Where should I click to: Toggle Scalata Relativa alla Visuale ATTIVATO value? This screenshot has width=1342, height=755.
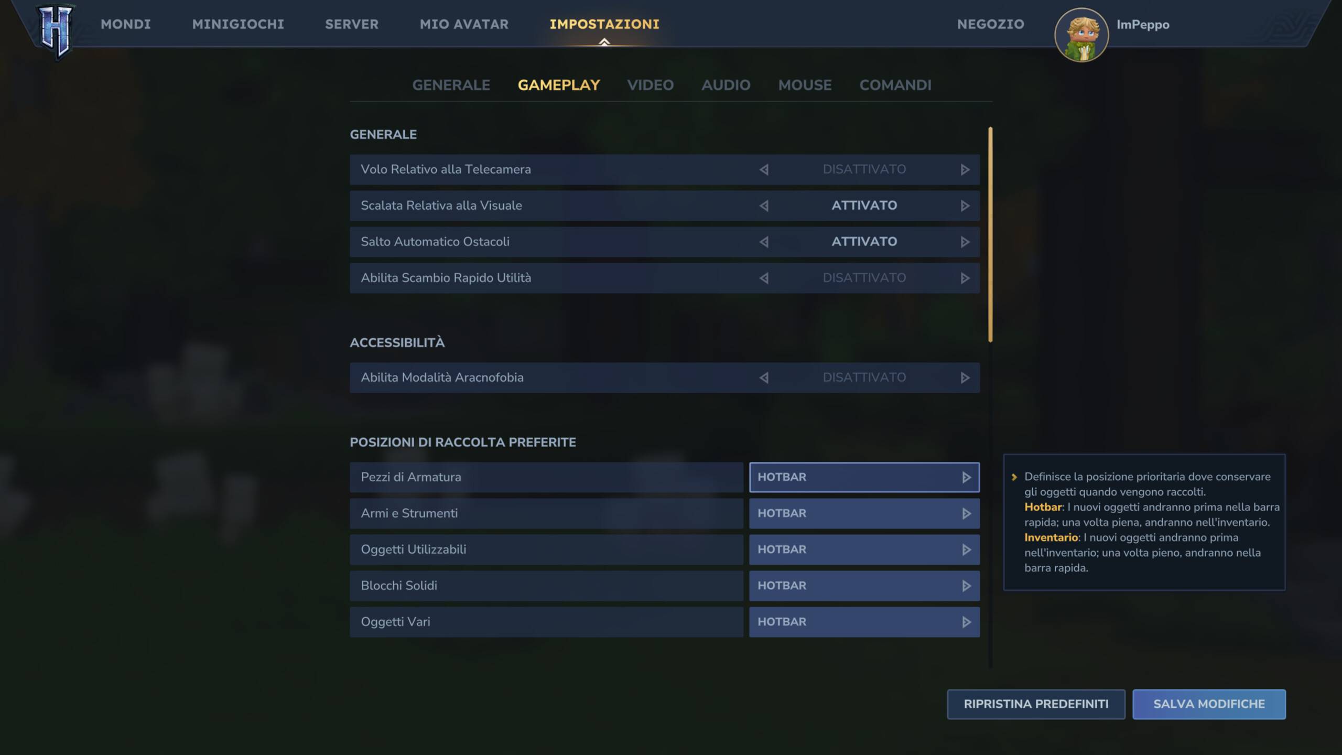pyautogui.click(x=864, y=206)
